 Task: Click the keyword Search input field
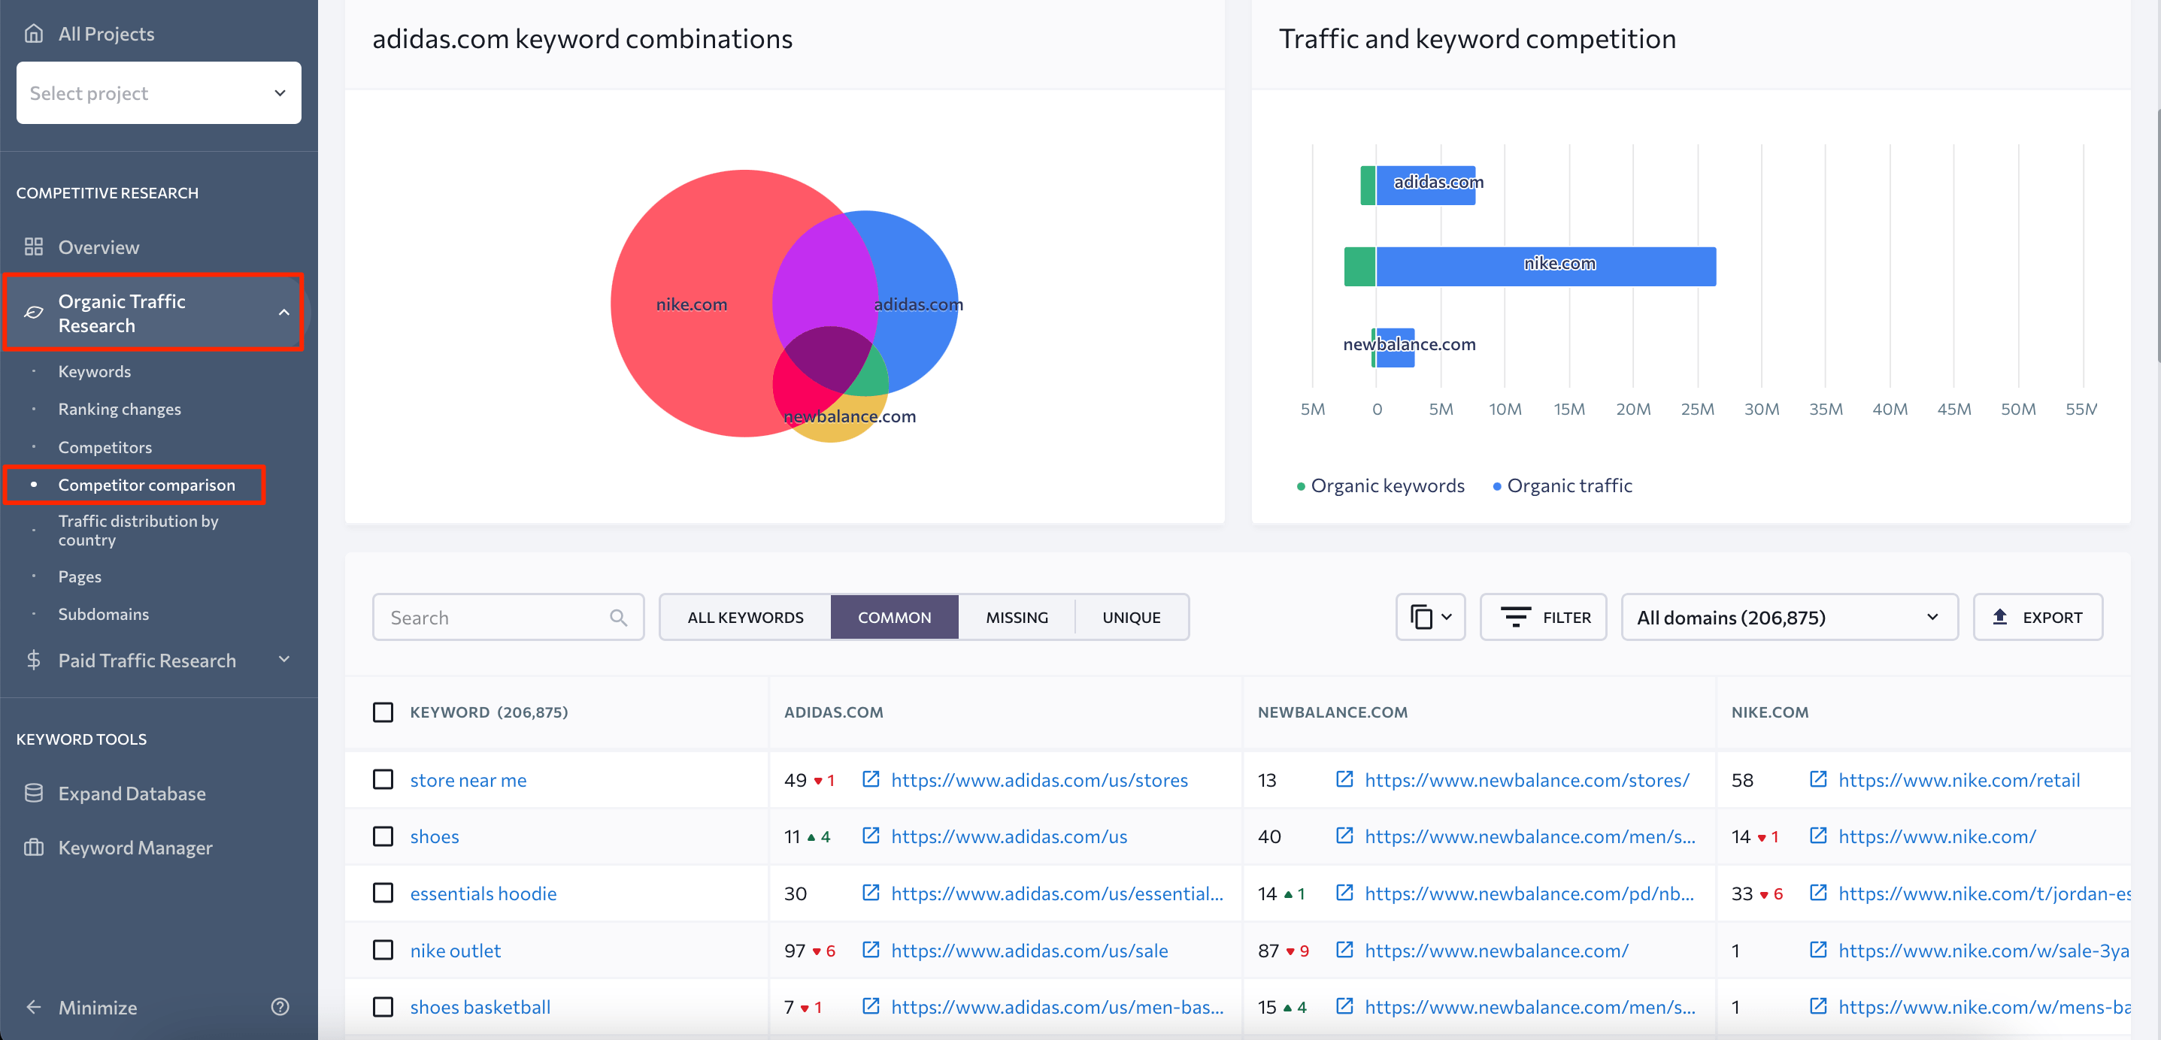508,617
